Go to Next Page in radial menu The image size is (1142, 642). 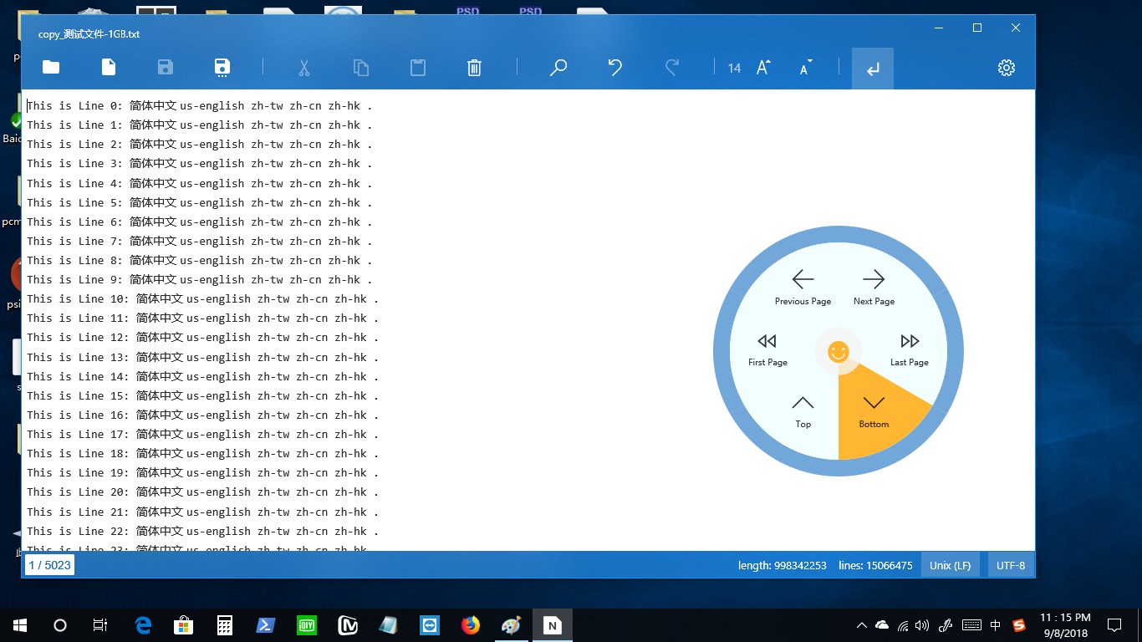point(874,288)
